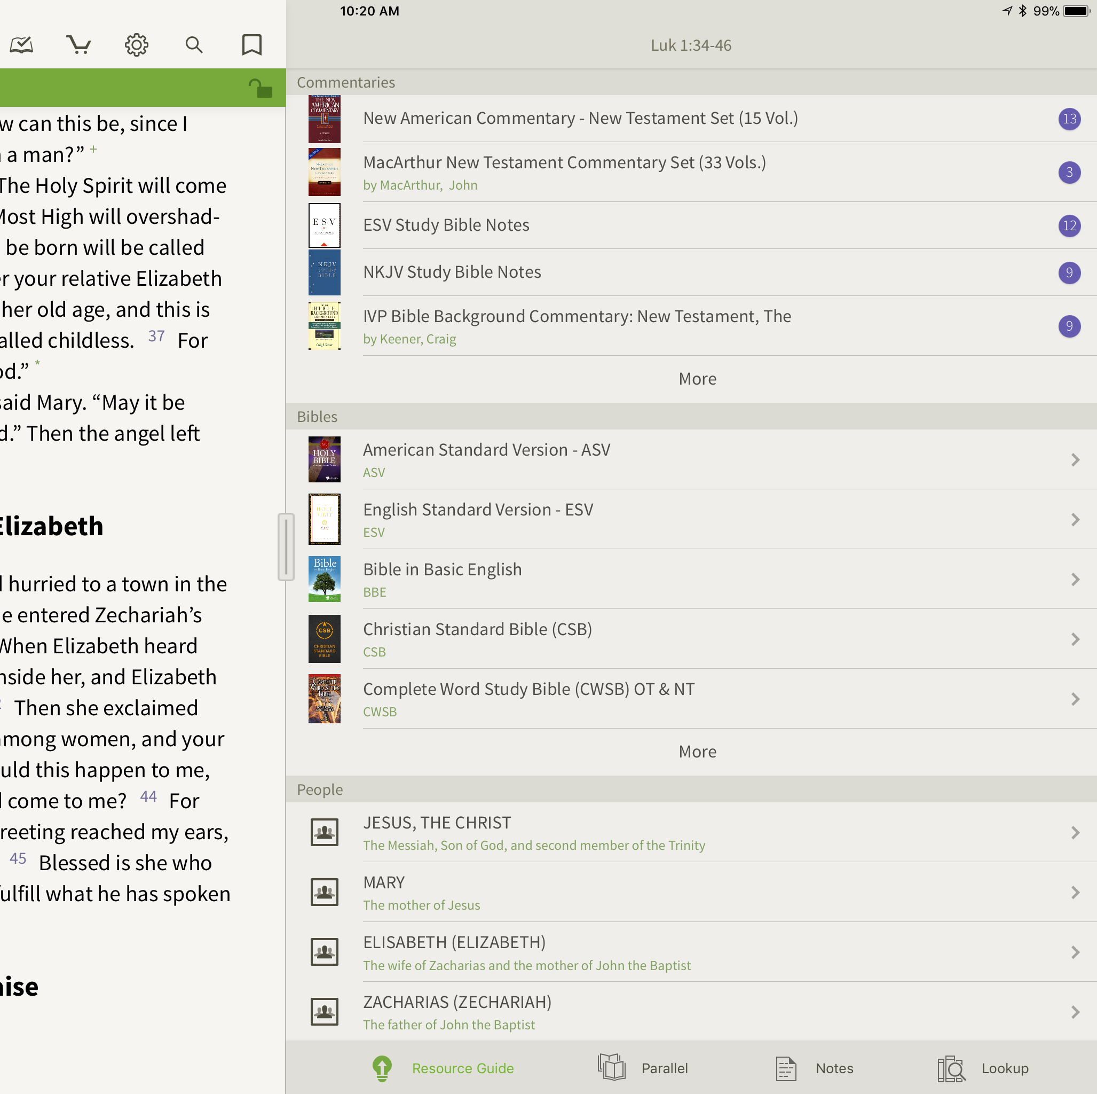Tap "by Keener, Craig" author text
1097x1094 pixels.
coord(409,339)
